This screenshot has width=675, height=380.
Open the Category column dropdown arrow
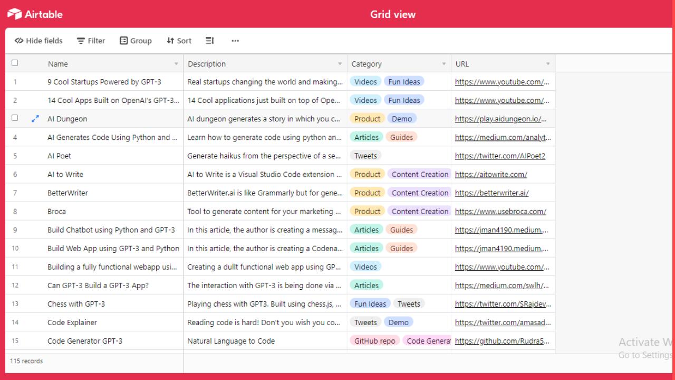tap(444, 64)
